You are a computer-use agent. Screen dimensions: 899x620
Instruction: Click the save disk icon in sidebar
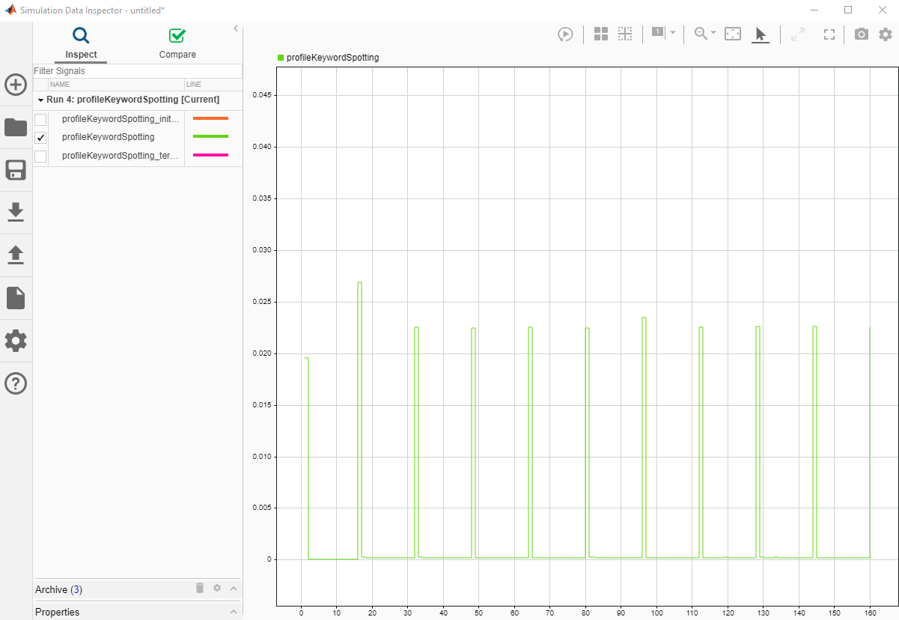(x=16, y=170)
